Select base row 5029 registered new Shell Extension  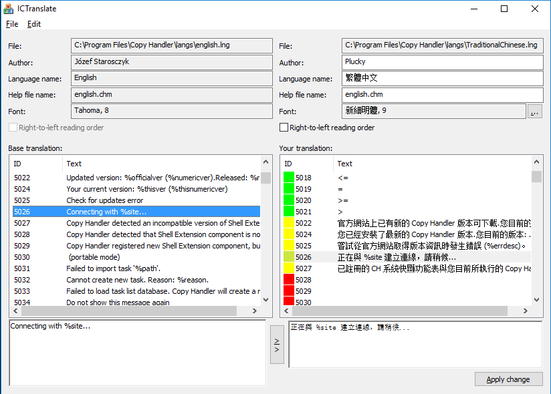[x=136, y=246]
